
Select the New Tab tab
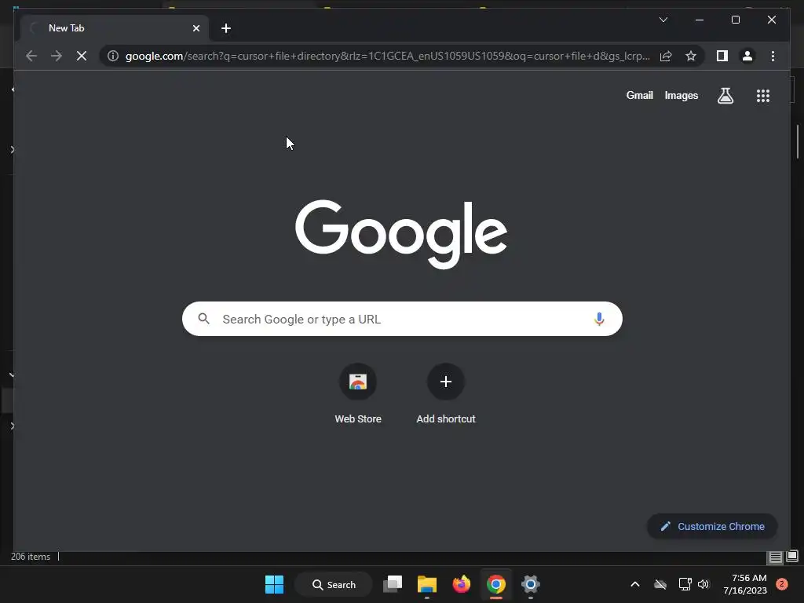115,28
